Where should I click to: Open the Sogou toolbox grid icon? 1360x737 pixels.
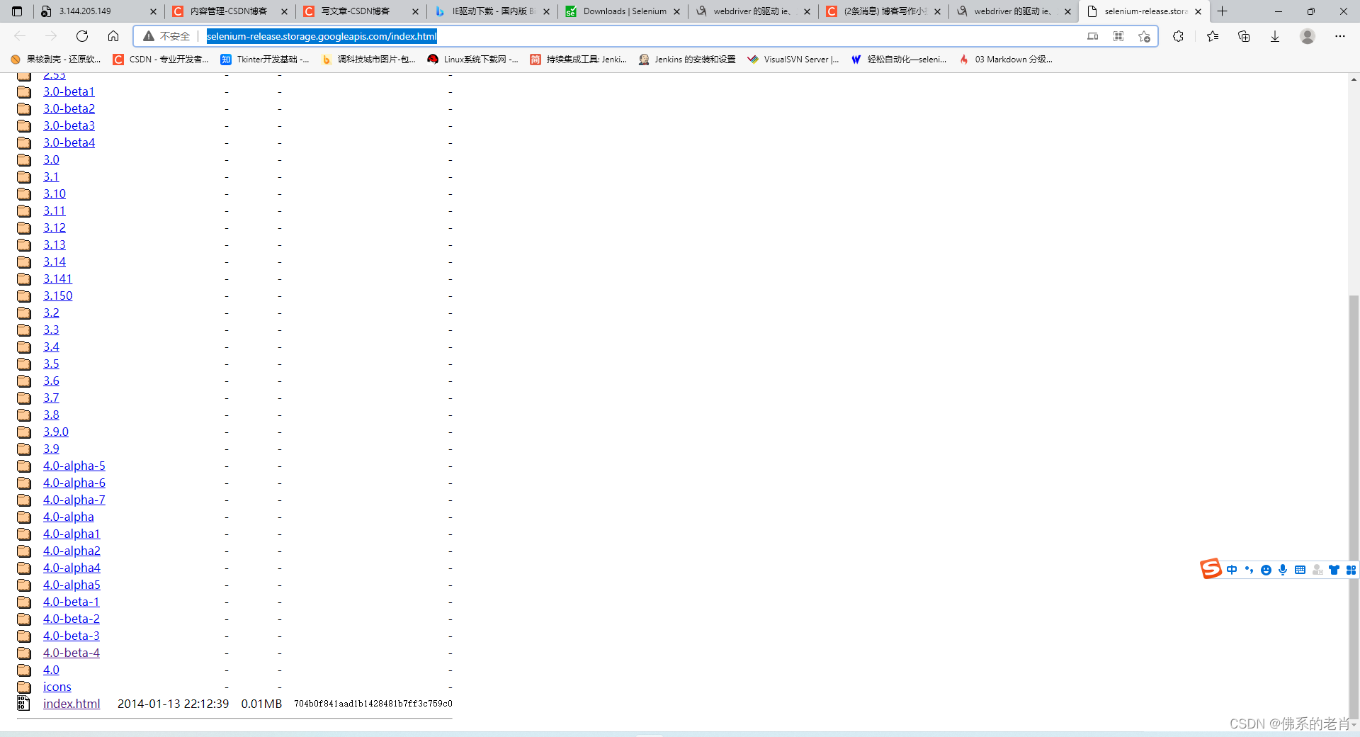point(1351,570)
